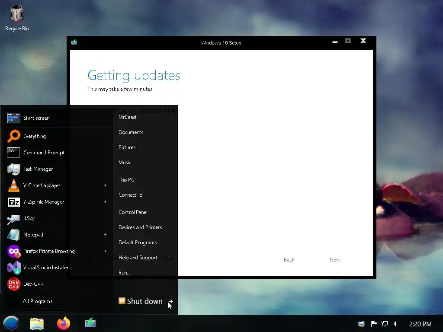Screen dimensions: 443x332
Task: Launch Task Manager from its Start menu icon
Action: (13, 169)
